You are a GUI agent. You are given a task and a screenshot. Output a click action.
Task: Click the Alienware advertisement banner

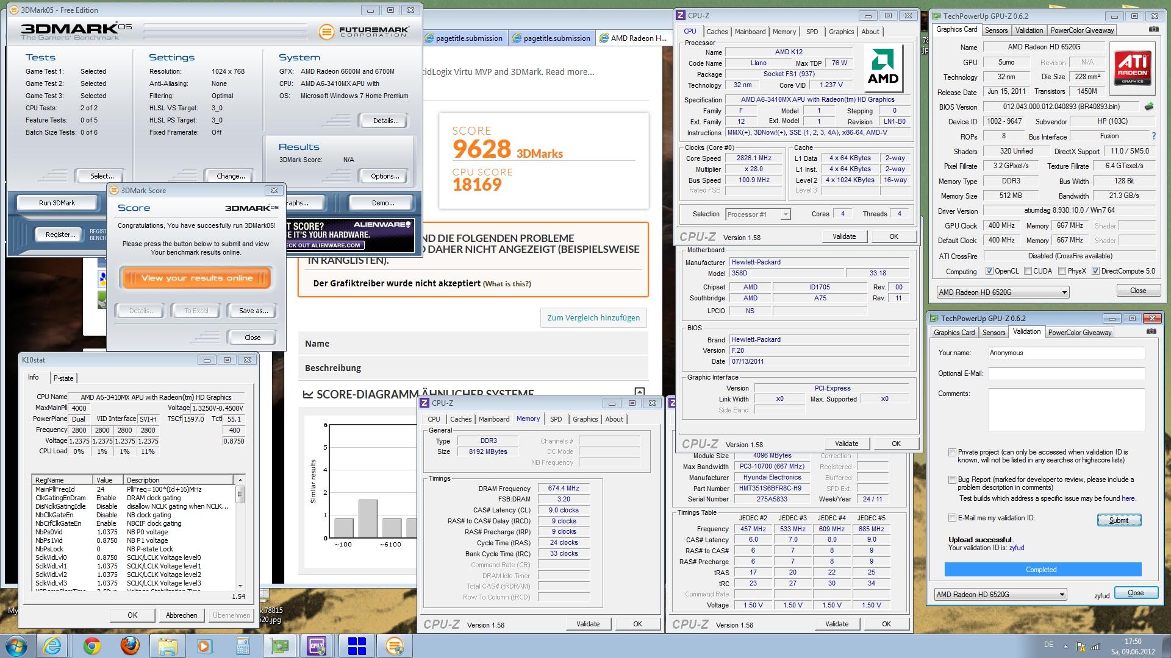[x=350, y=235]
